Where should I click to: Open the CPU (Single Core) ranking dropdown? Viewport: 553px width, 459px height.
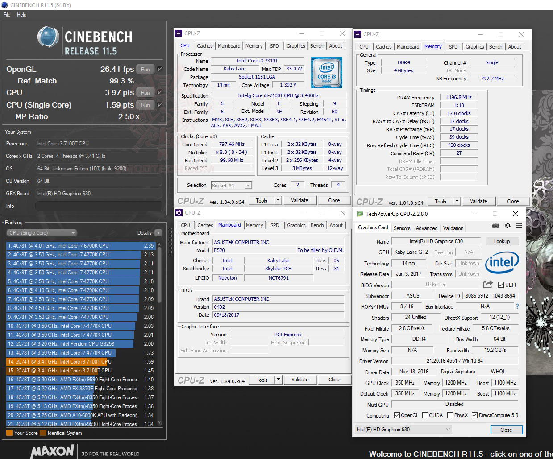(x=42, y=233)
